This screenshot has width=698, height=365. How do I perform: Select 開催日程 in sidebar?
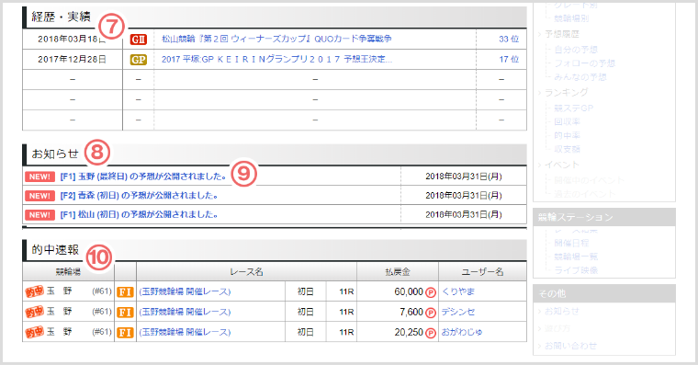[x=571, y=243]
